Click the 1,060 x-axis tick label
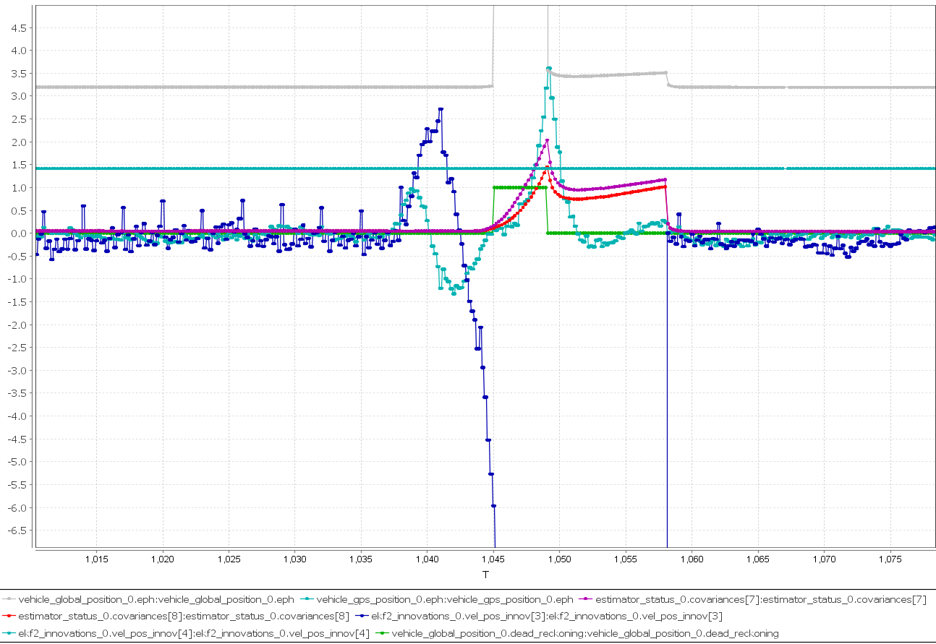This screenshot has height=644, width=936. point(692,559)
